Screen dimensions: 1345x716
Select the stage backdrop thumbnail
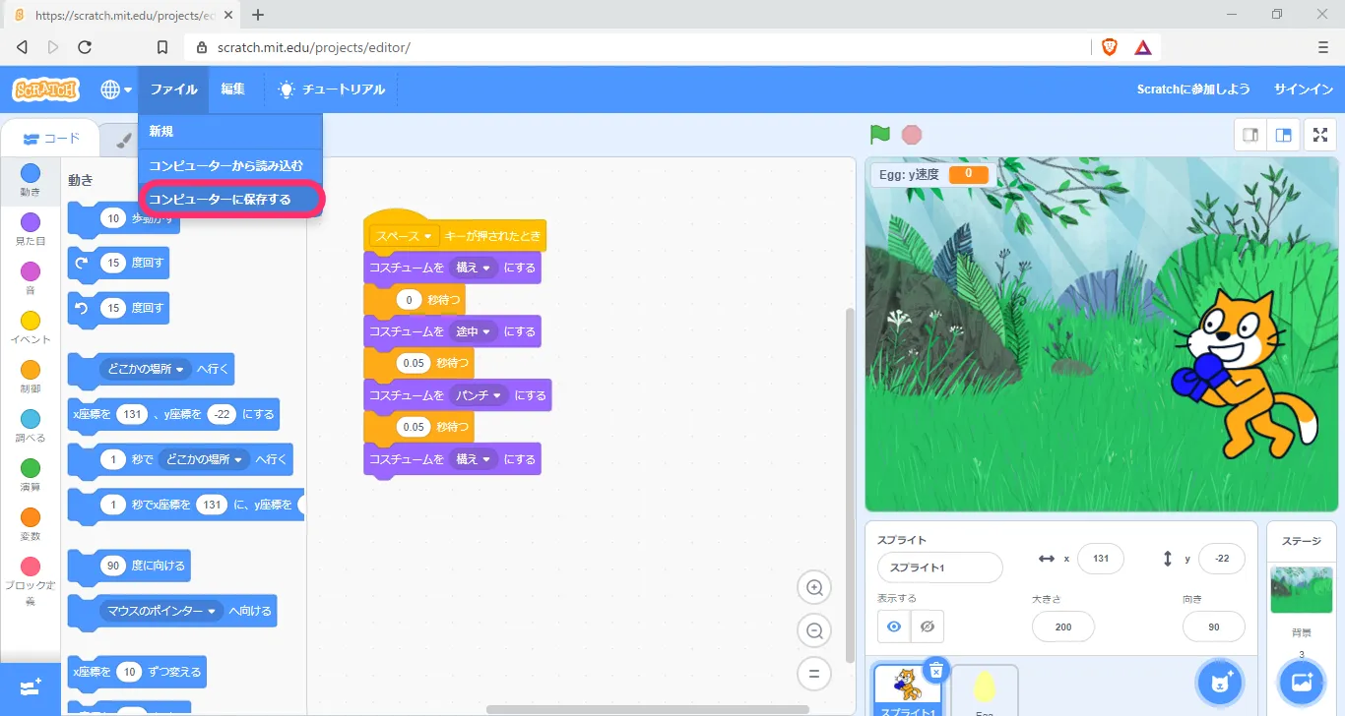(1302, 589)
